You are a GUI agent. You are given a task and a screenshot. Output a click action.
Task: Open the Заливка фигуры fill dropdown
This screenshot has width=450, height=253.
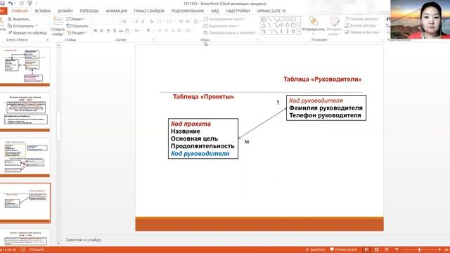363,19
